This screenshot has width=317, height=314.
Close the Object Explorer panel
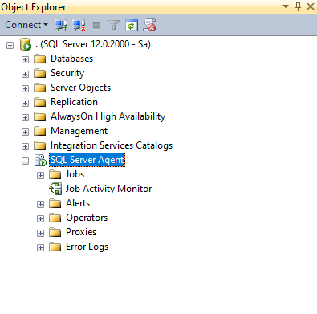pyautogui.click(x=311, y=6)
